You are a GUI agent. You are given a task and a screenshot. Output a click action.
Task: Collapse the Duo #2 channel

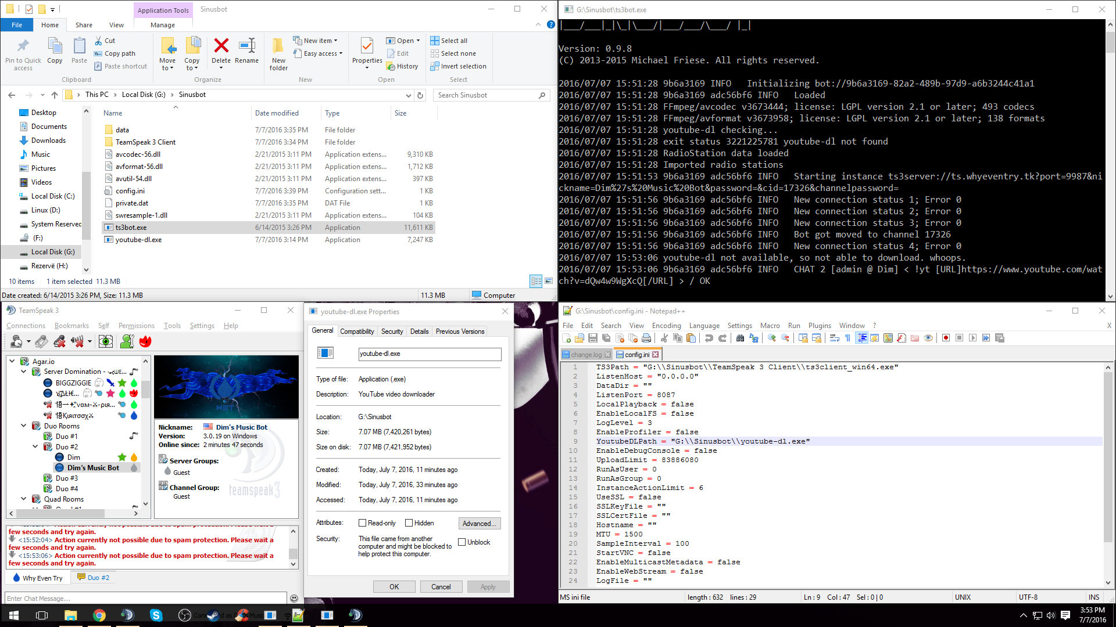click(35, 446)
